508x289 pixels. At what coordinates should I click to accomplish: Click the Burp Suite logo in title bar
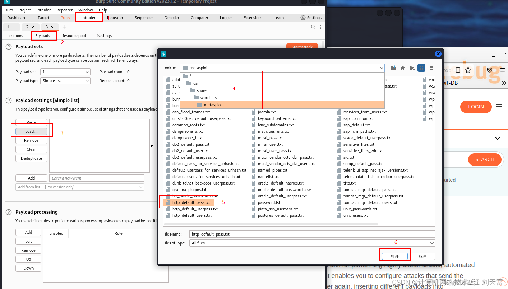(x=6, y=1)
